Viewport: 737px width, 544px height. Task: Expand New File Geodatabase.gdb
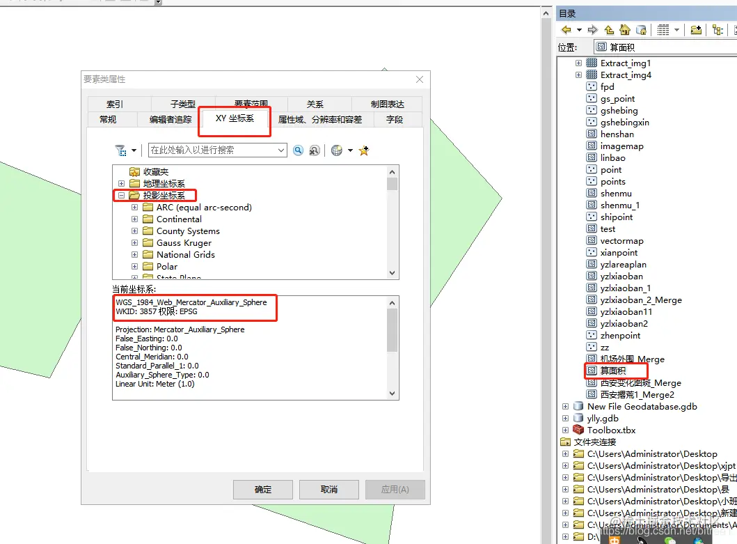tap(565, 407)
